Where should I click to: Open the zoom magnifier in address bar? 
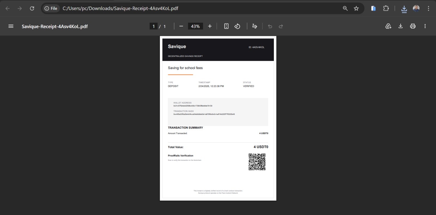coord(345,8)
